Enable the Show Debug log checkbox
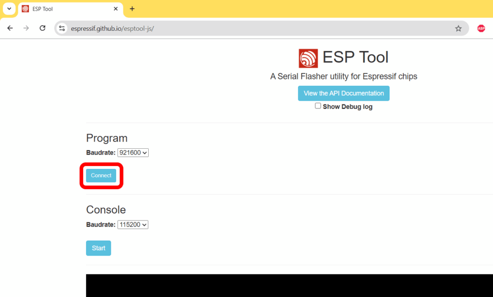This screenshot has height=297, width=493. coord(318,106)
